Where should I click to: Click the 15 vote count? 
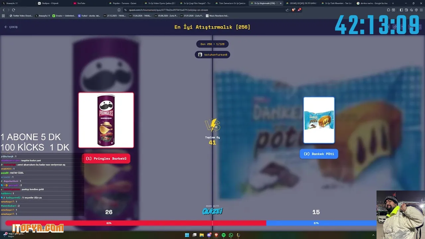[316, 212]
